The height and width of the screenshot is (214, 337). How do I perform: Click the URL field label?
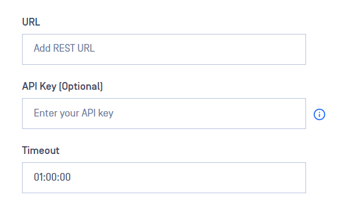coord(31,22)
